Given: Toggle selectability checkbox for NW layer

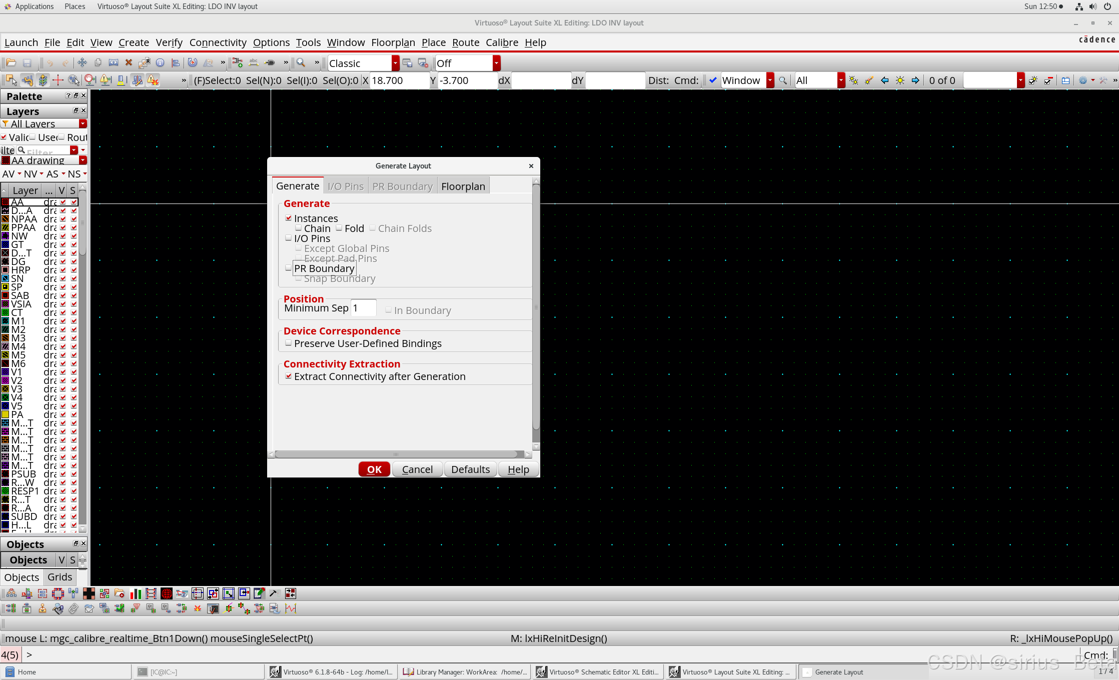Looking at the screenshot, I should (74, 236).
